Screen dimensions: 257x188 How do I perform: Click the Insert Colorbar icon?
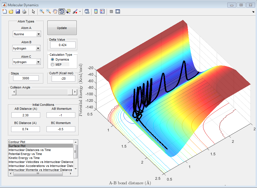[96, 11]
